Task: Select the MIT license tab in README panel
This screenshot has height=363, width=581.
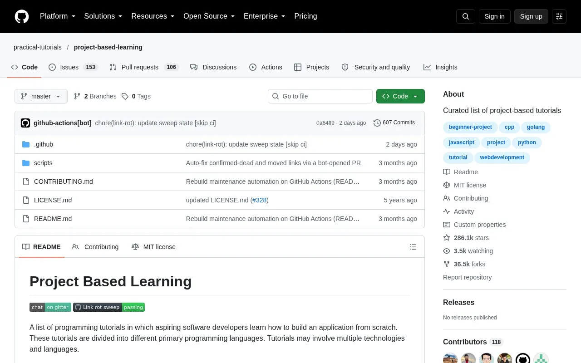Action: click(x=153, y=247)
